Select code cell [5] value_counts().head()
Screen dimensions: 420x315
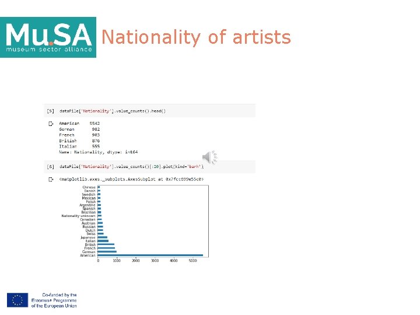[x=149, y=111]
